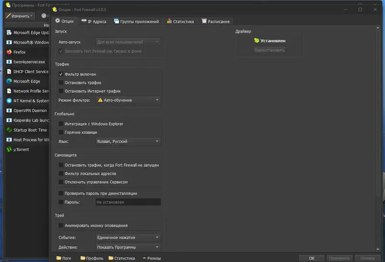This screenshot has height=262, width=385.
Task: Click the clock icon on Расписание tab
Action: pos(204,21)
